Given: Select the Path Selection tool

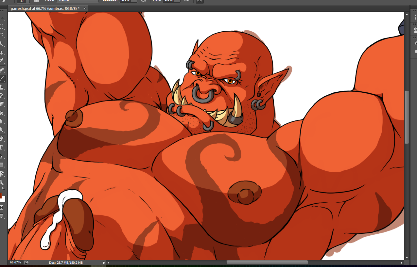Looking at the screenshot, I should coord(2,156).
